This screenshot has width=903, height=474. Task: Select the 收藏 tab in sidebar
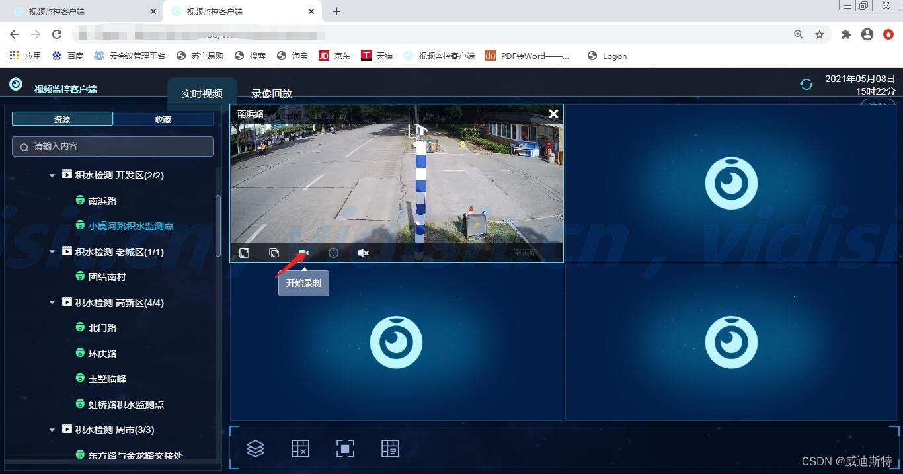163,119
